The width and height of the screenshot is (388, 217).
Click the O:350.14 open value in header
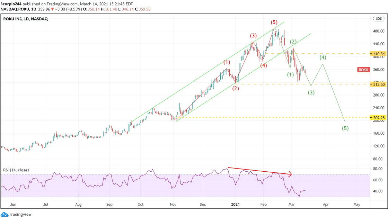tap(91, 9)
